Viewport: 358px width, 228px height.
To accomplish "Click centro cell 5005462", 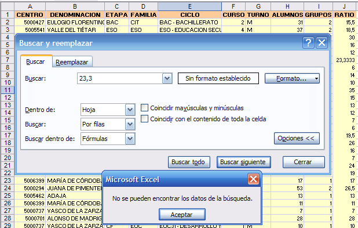I will [x=30, y=196].
